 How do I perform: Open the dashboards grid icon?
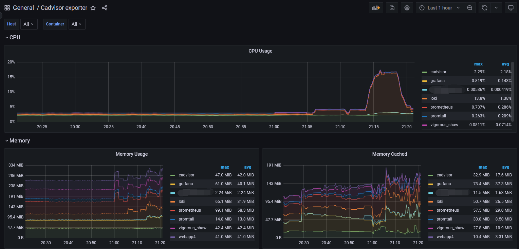[7, 8]
